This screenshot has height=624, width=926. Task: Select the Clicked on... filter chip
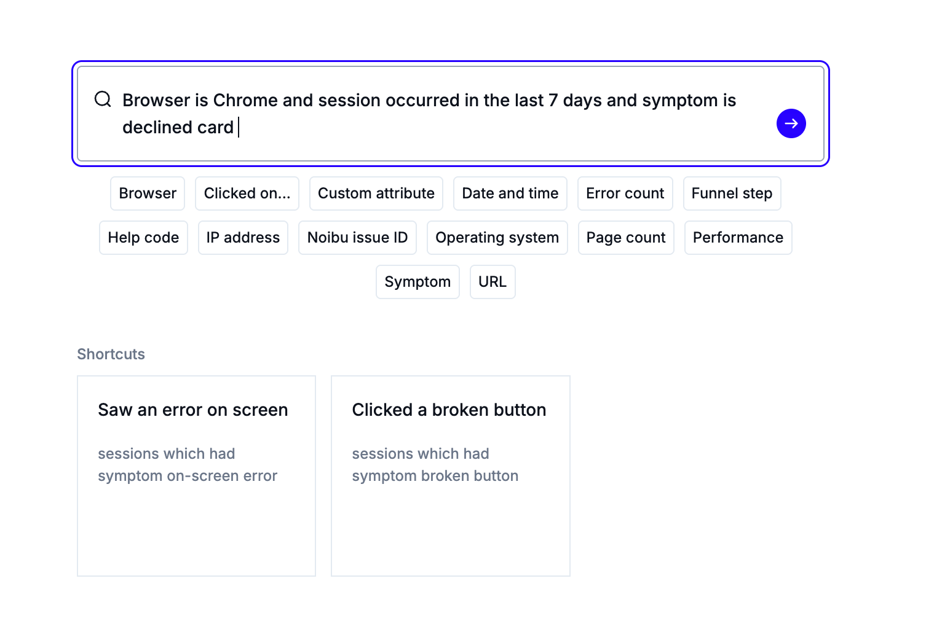click(247, 193)
